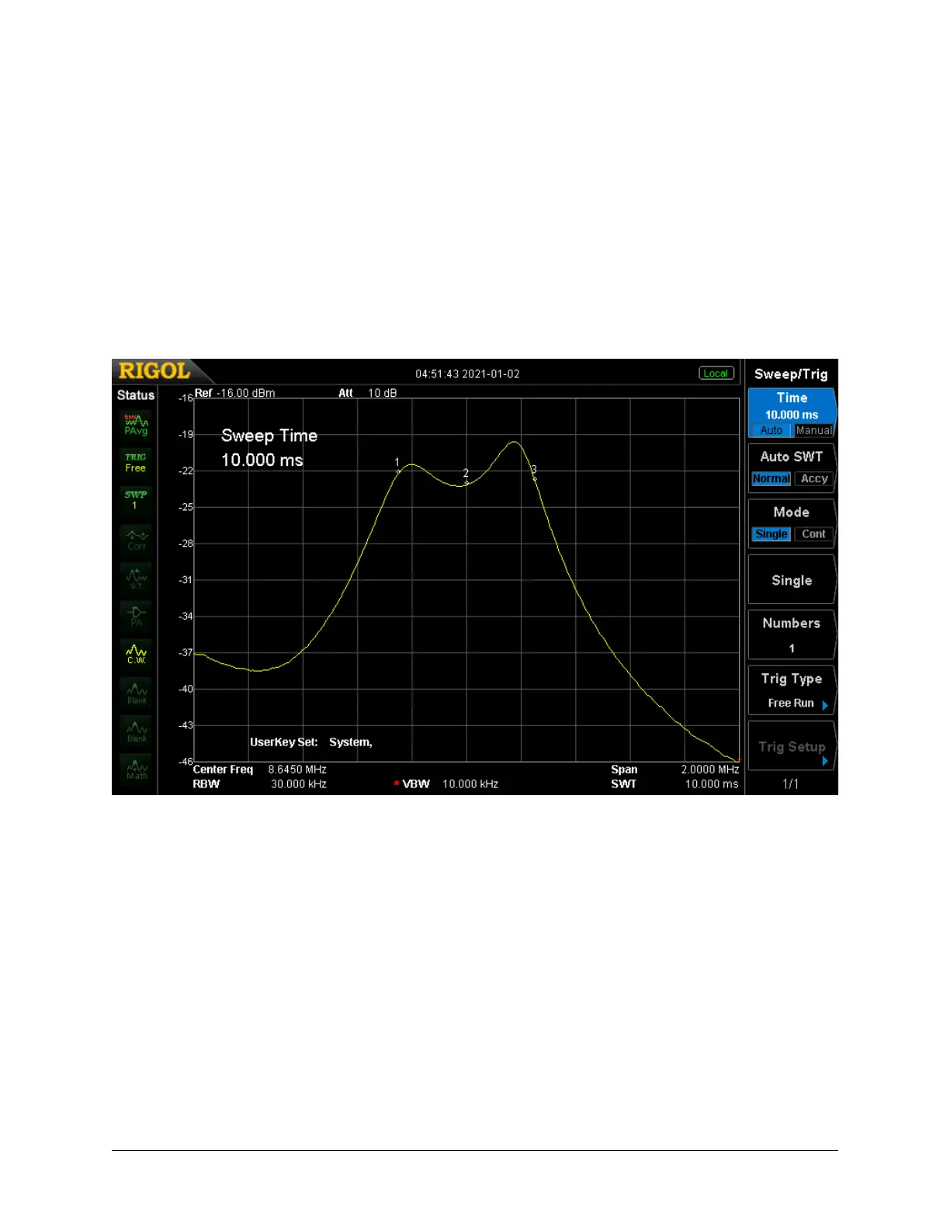Click the RMS PAvg detector status icon

point(136,425)
